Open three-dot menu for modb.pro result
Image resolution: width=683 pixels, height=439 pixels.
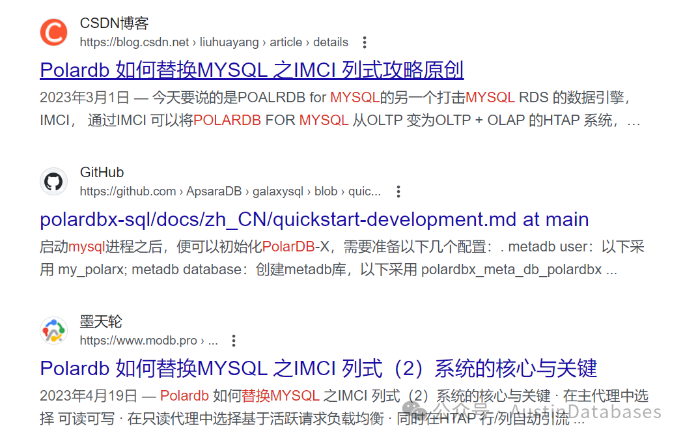(x=234, y=341)
